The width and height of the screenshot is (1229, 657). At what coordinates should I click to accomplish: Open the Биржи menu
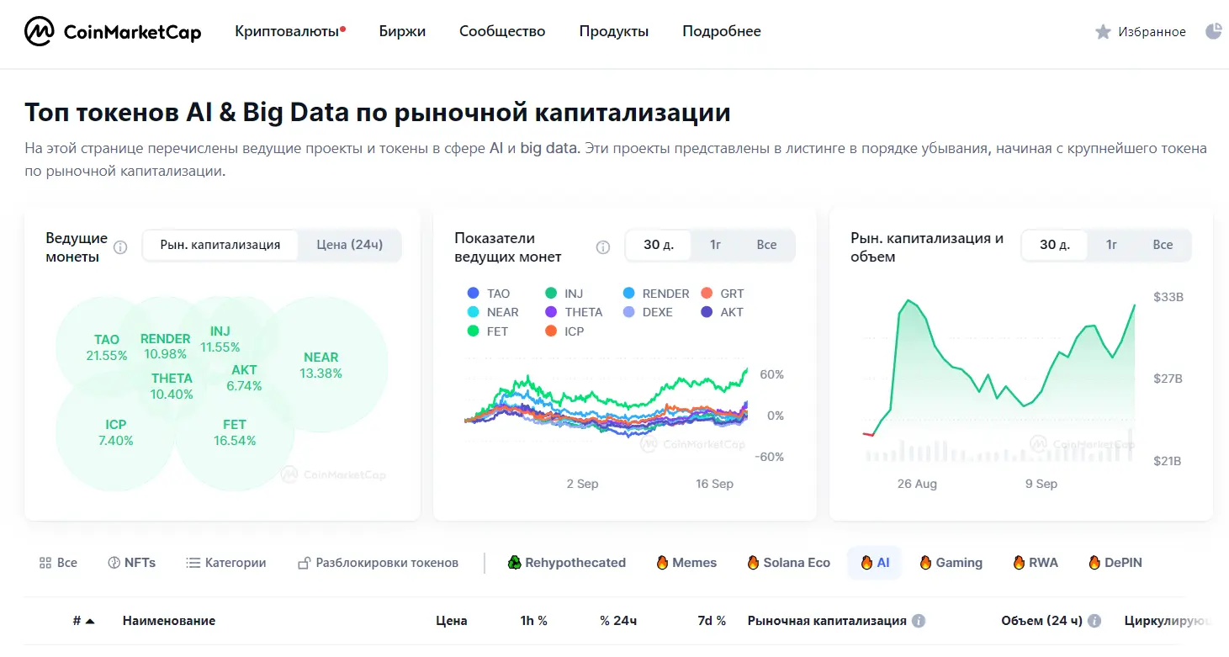[402, 31]
